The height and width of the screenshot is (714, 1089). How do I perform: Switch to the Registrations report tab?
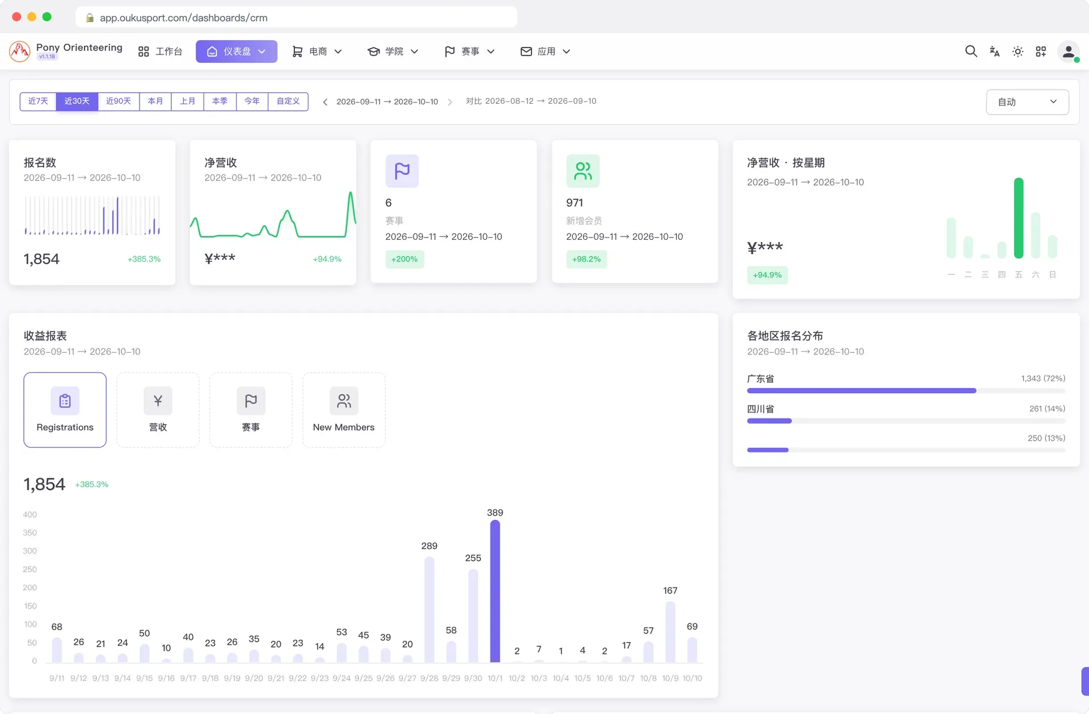65,410
